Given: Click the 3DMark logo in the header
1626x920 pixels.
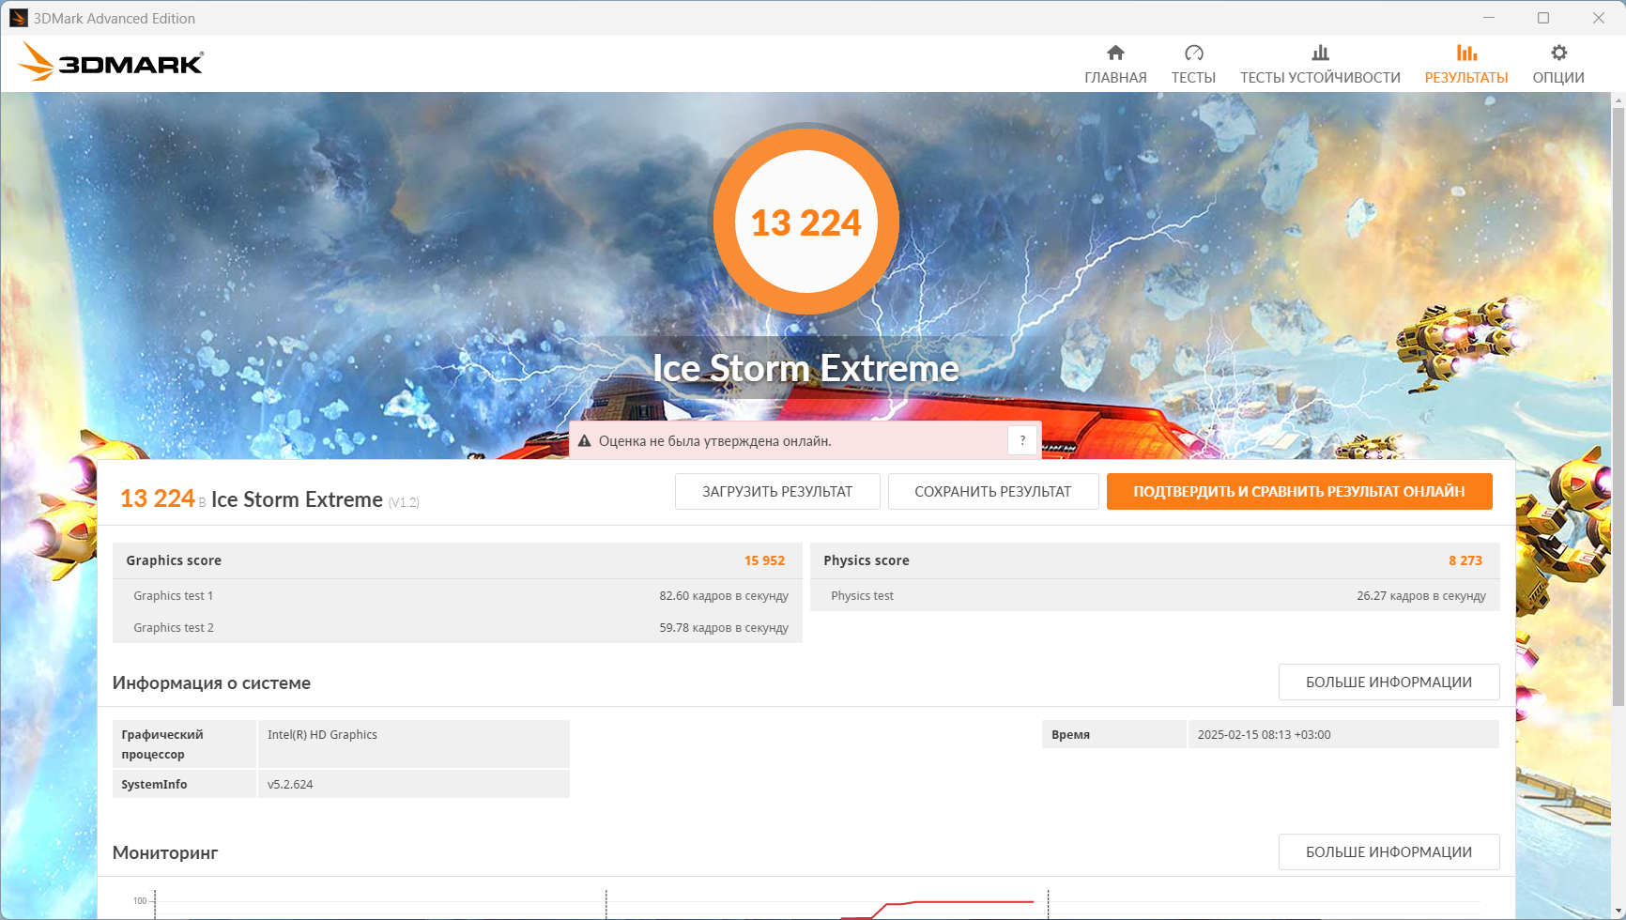Looking at the screenshot, I should 111,62.
